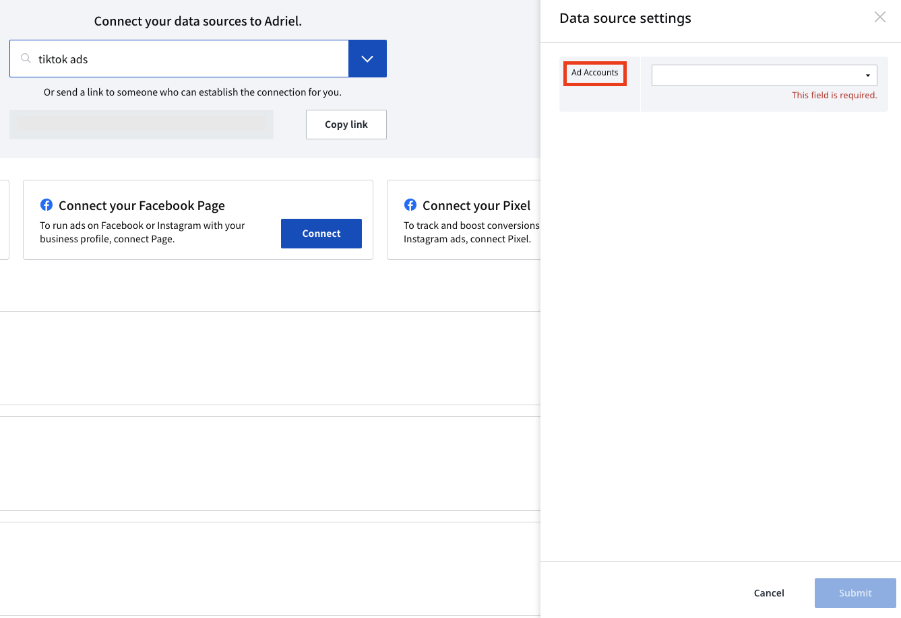Click the Copy link button
Screen dimensions: 901x618
coord(346,125)
